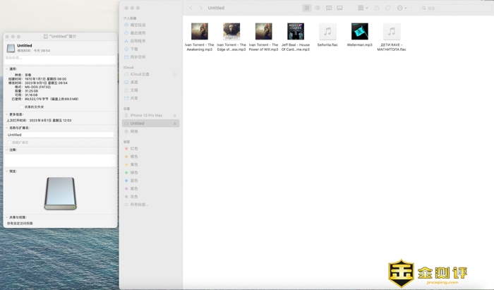The height and width of the screenshot is (290, 494).
Task: Toggle the 隐藏扩展名 checkbox
Action: pyautogui.click(x=11, y=143)
